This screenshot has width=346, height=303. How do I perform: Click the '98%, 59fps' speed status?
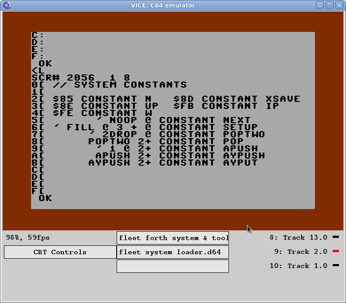[x=28, y=237]
